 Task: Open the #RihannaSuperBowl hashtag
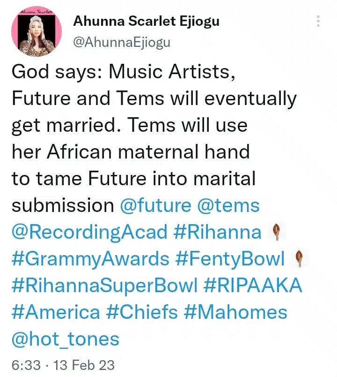tap(105, 286)
